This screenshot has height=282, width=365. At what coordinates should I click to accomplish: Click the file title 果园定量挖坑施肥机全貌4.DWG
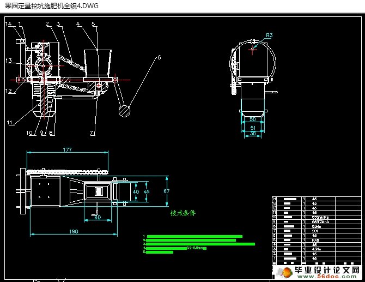tap(51, 5)
